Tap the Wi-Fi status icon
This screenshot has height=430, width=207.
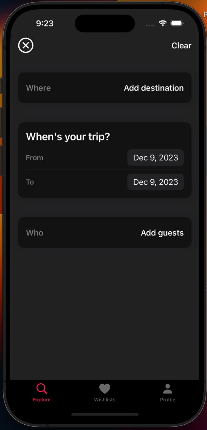(x=163, y=23)
